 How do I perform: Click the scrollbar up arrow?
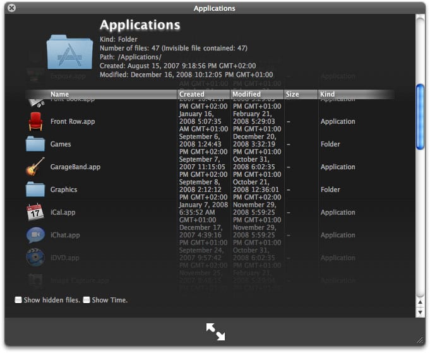coord(420,302)
